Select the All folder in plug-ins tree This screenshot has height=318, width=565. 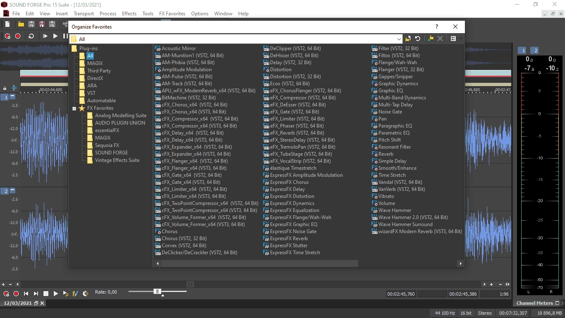[x=90, y=56]
